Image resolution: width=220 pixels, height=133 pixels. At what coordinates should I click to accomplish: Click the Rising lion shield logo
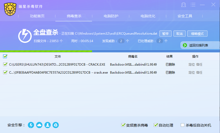pyautogui.click(x=10, y=9)
